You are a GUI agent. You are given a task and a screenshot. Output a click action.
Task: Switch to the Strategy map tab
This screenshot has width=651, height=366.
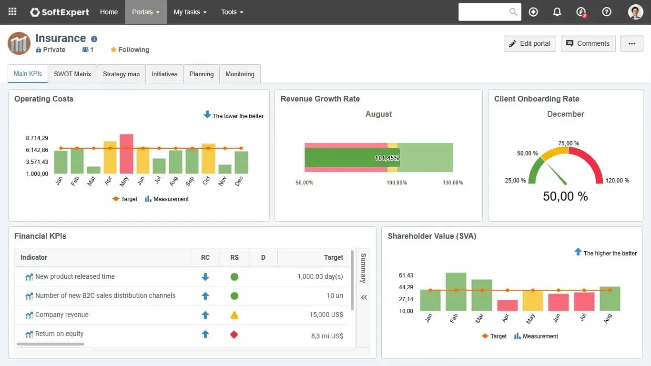click(x=122, y=74)
